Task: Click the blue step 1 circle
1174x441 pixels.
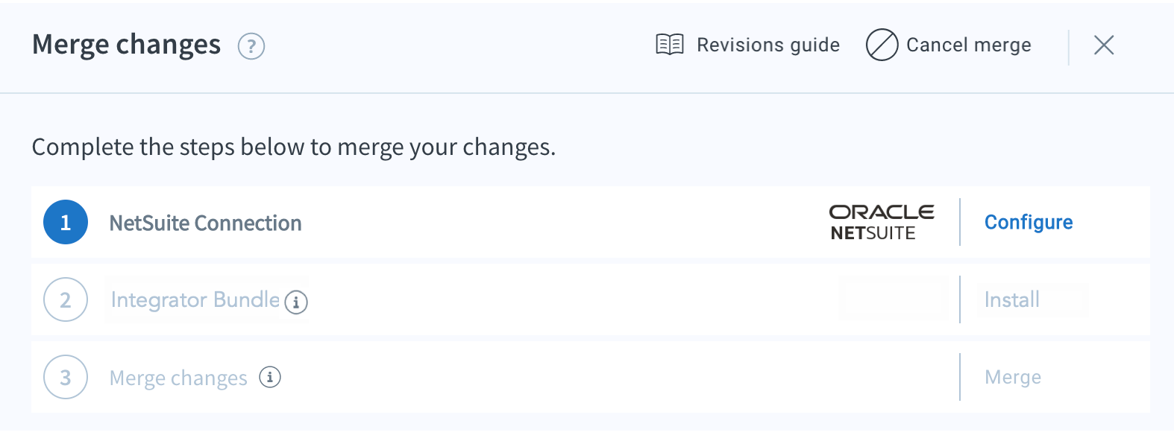Action: pos(66,222)
